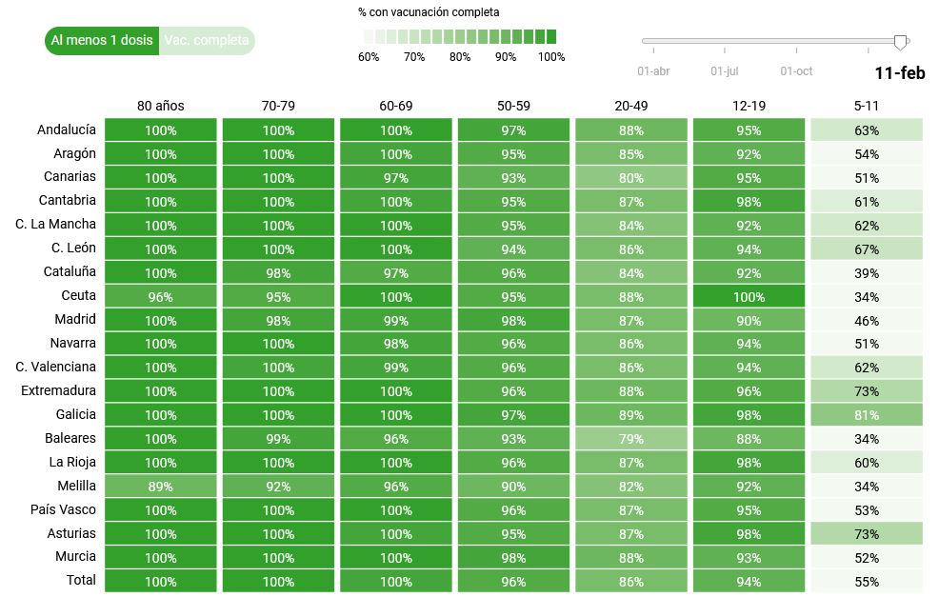Select Melilla's 80 años cell at 89%
The image size is (939, 597).
pyautogui.click(x=161, y=487)
